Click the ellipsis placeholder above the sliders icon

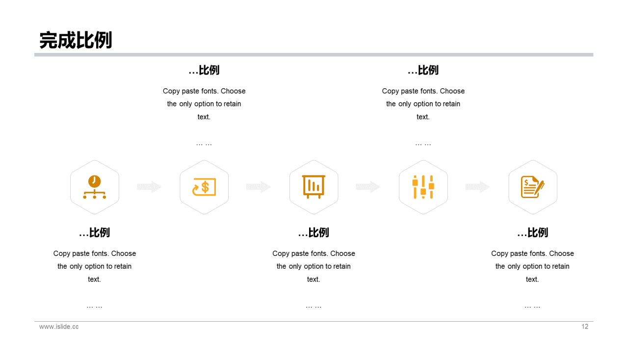[423, 144]
